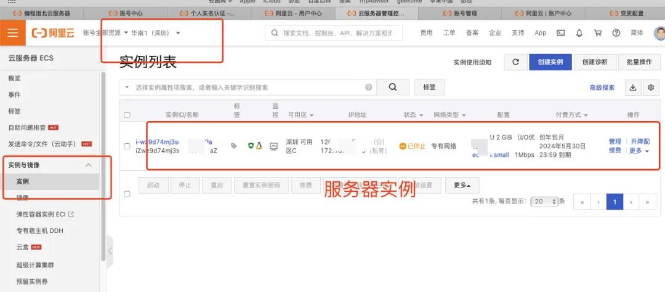Tick the bottom batch-action checkbox

127,194
